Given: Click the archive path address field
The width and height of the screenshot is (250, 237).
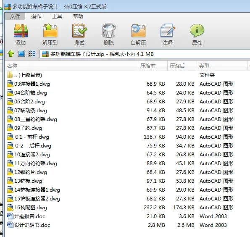Looking at the screenshot, I should coord(145,54).
